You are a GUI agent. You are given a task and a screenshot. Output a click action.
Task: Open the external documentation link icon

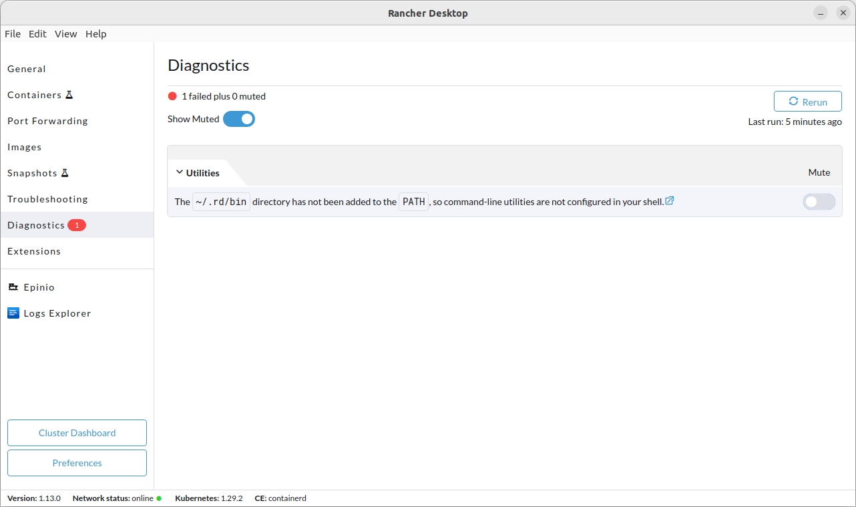pos(670,200)
